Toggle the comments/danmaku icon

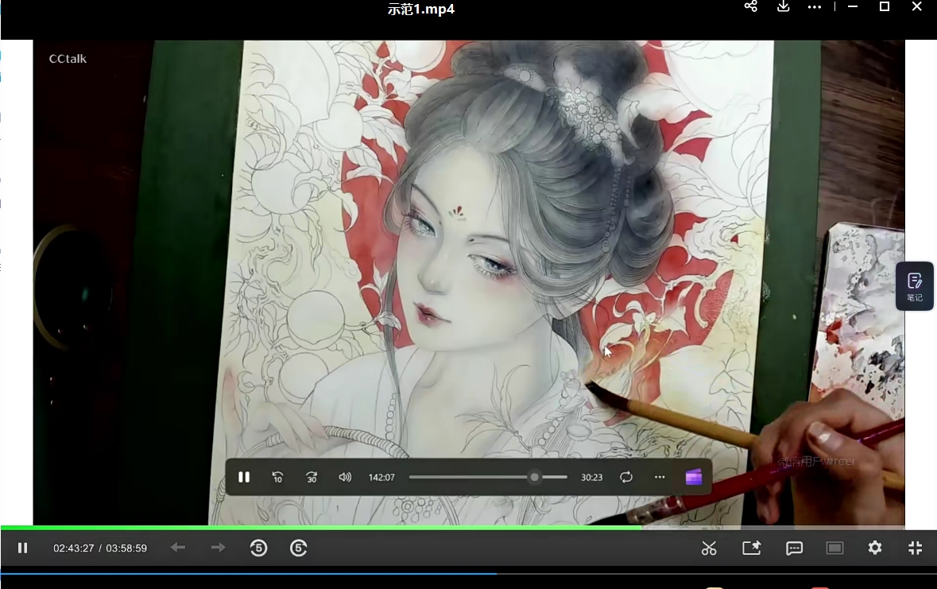tap(794, 548)
